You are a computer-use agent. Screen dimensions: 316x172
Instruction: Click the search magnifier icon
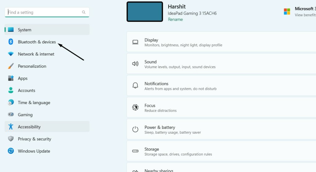click(84, 12)
